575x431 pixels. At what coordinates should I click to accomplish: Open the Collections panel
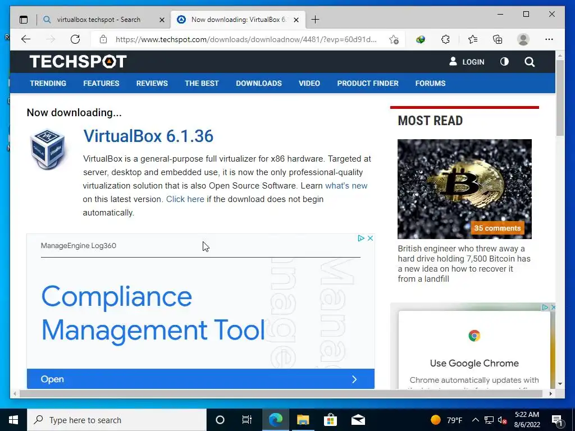[x=498, y=39]
